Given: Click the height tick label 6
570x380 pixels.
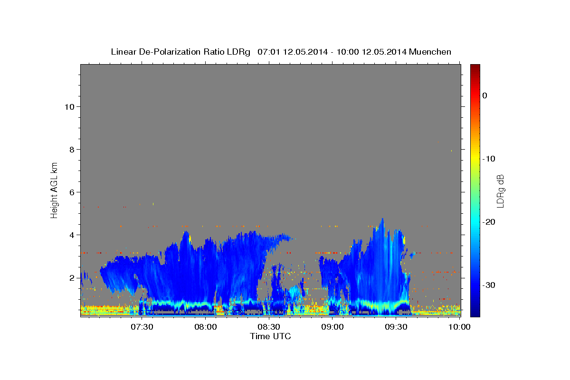Looking at the screenshot, I should [x=72, y=192].
